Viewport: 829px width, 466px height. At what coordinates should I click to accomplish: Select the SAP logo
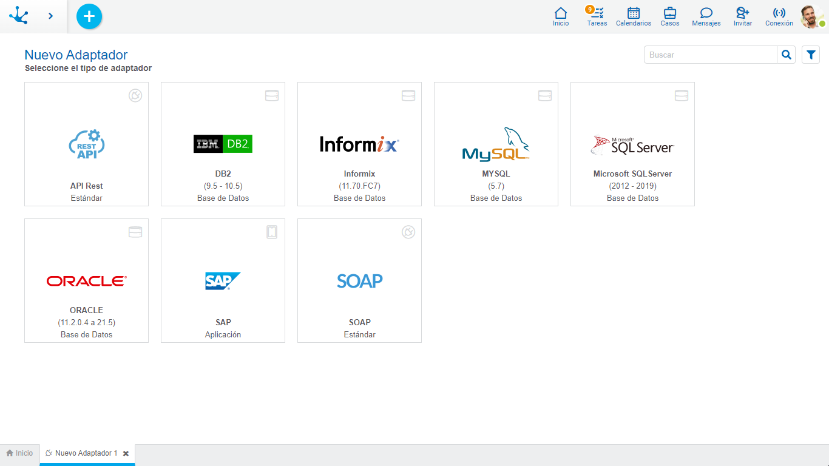[223, 281]
